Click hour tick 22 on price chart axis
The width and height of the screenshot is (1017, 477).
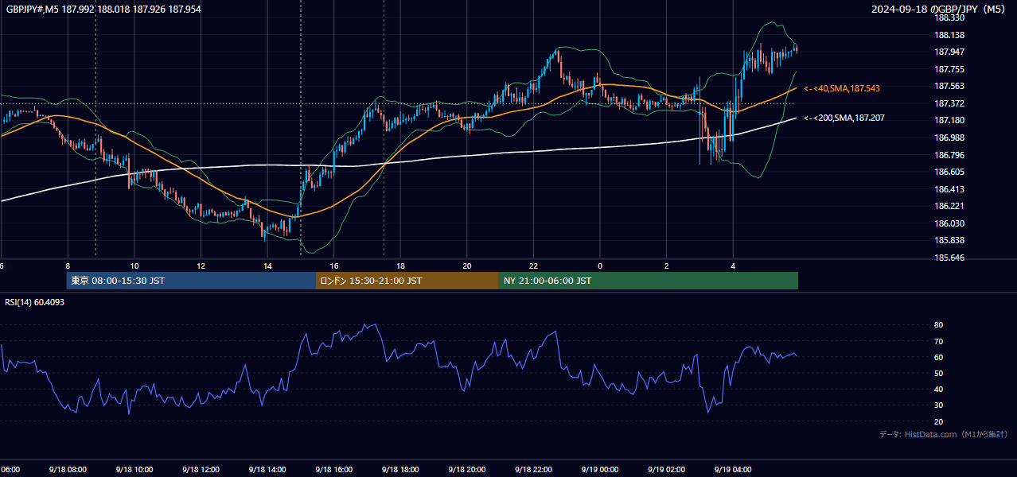point(534,266)
